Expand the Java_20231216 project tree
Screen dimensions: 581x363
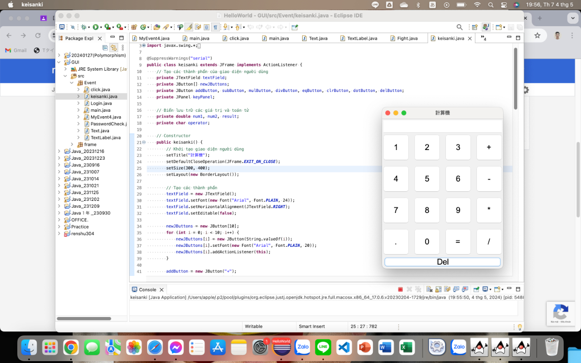pyautogui.click(x=59, y=151)
